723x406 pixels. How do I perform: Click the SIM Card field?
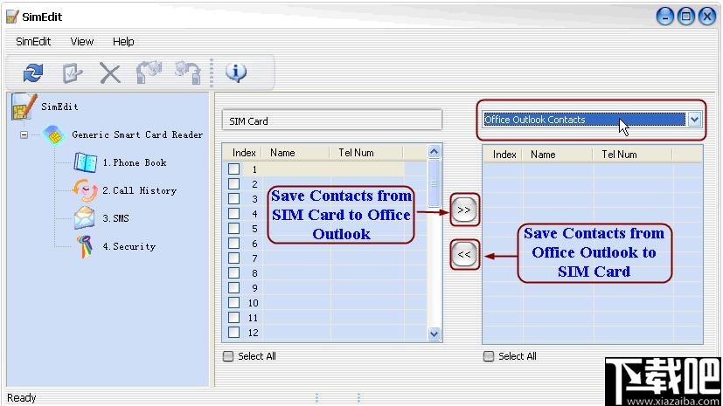click(x=332, y=121)
